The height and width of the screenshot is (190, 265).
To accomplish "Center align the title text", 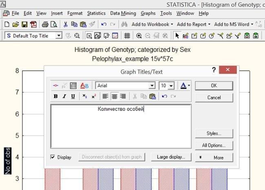I will 115,96.
